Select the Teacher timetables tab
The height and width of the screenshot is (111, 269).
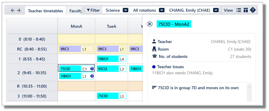[45, 11]
